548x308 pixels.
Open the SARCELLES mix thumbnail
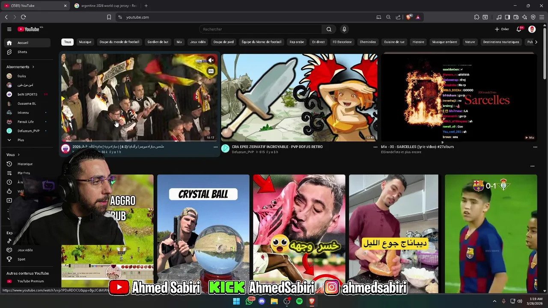pyautogui.click(x=459, y=98)
